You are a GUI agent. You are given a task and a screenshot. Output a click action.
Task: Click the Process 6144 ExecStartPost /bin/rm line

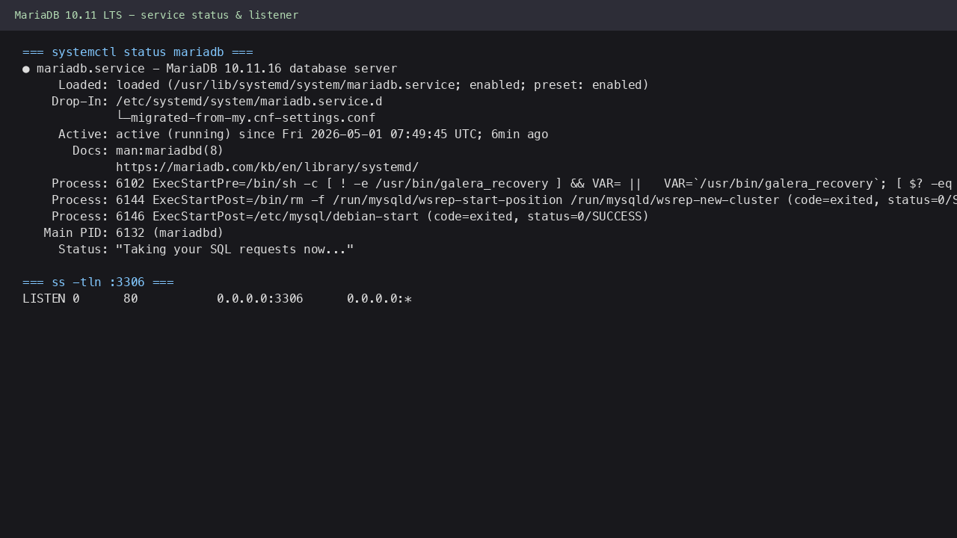click(504, 200)
